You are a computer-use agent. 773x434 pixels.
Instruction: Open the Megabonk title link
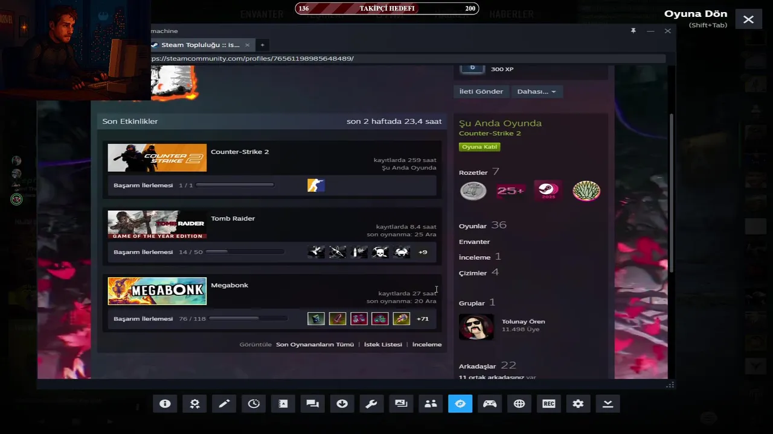[229, 285]
